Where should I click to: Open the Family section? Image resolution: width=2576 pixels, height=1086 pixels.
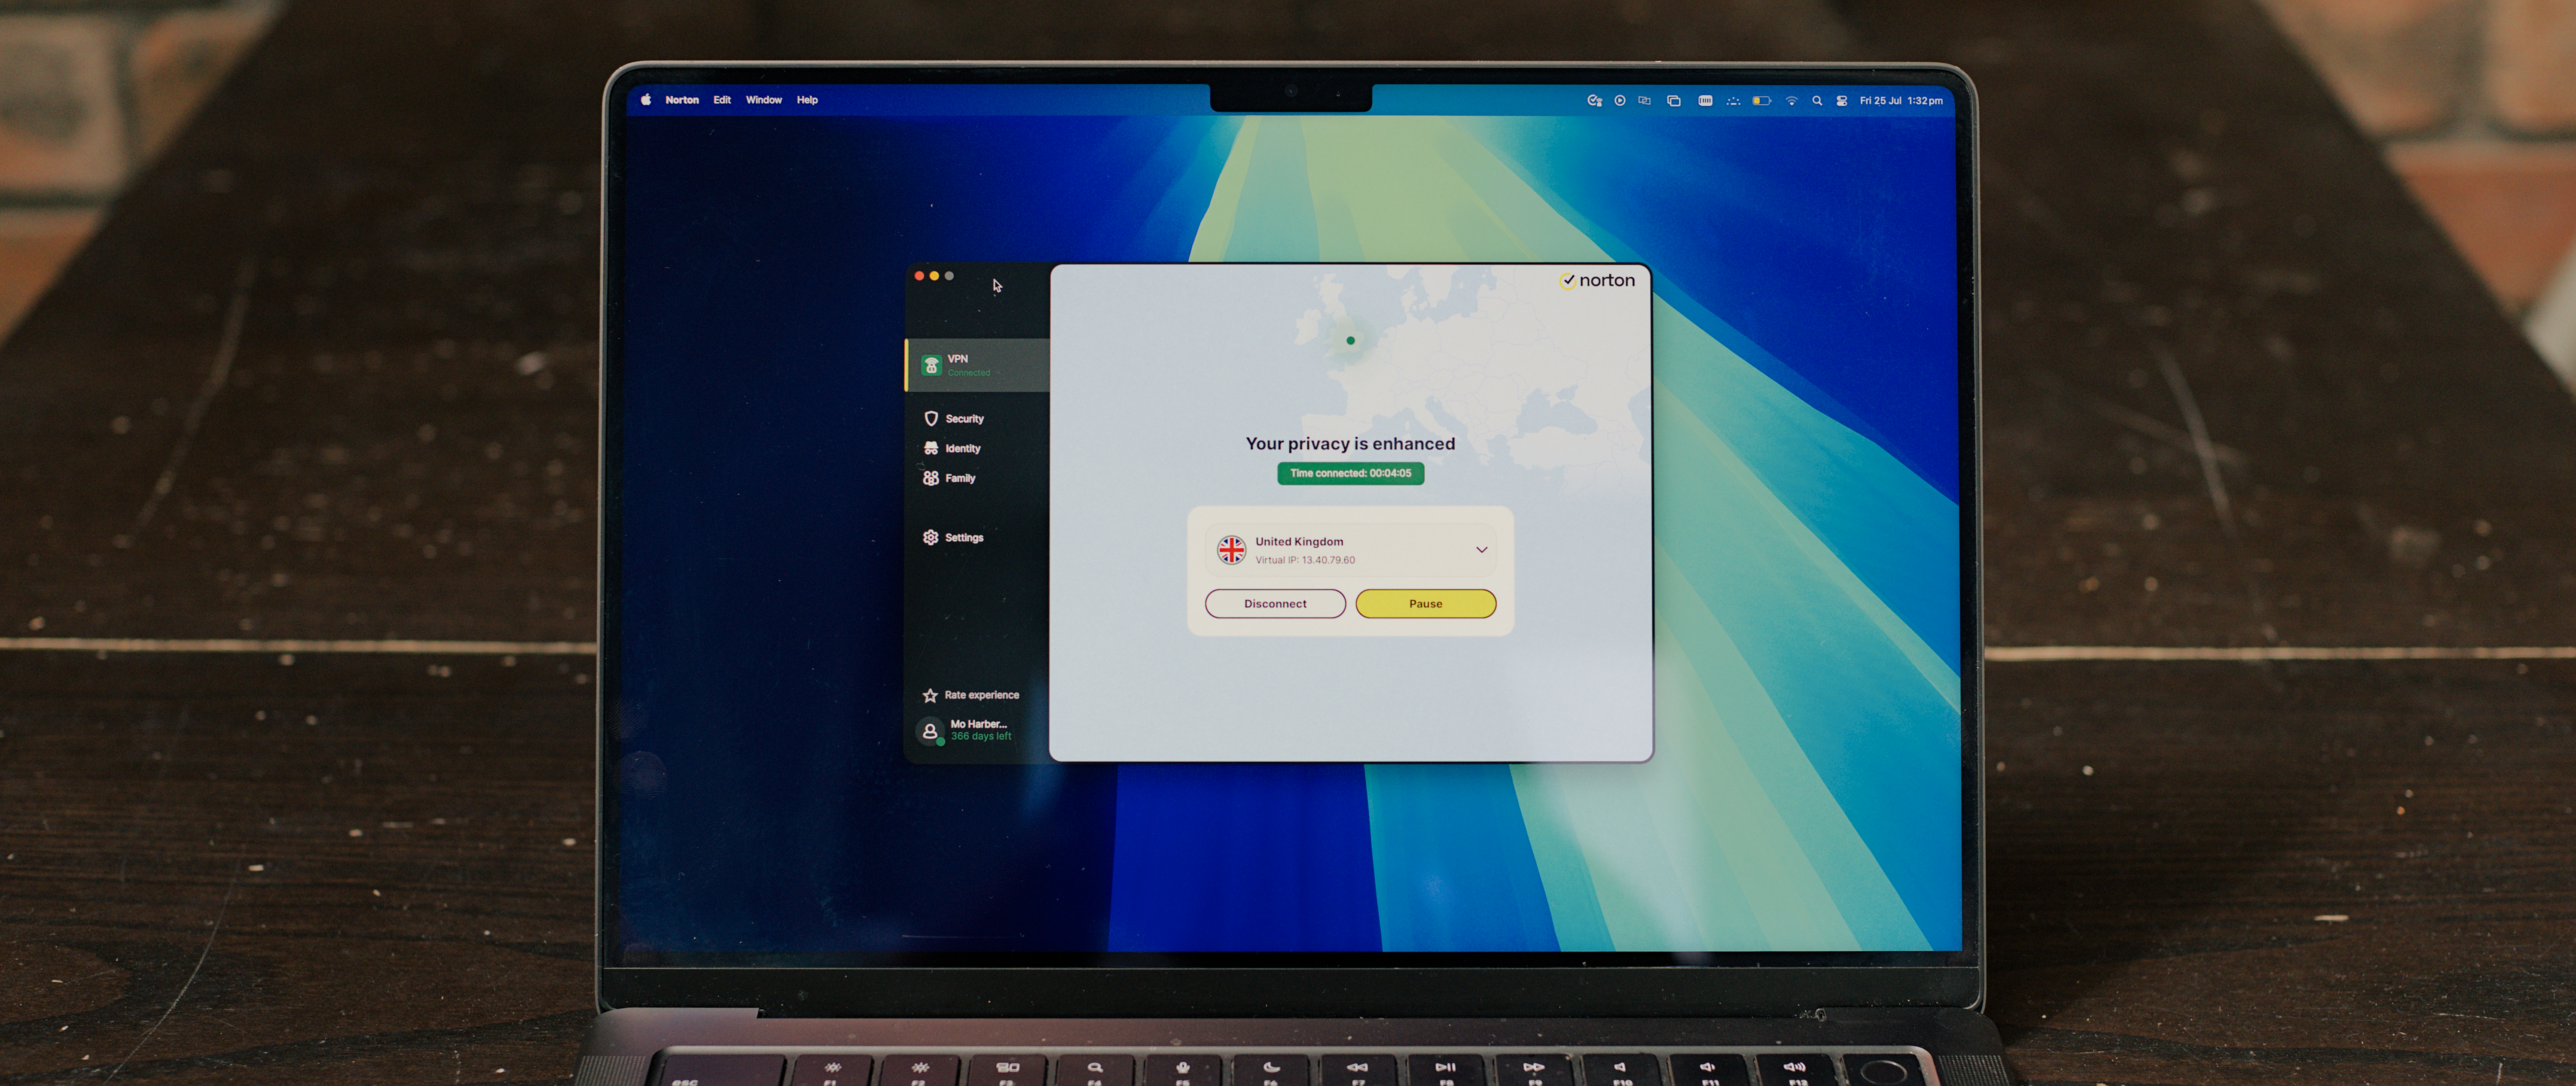[x=949, y=478]
